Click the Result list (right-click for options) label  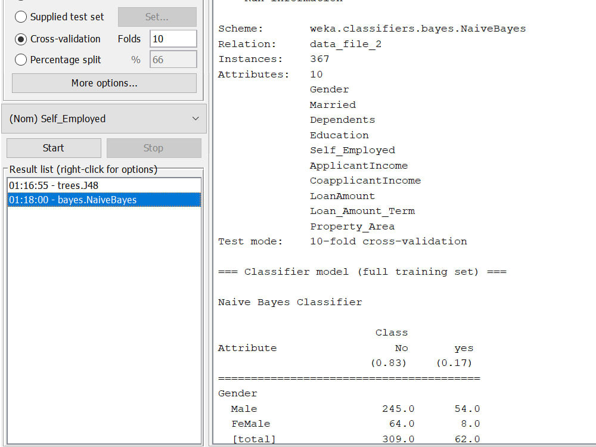tap(83, 169)
